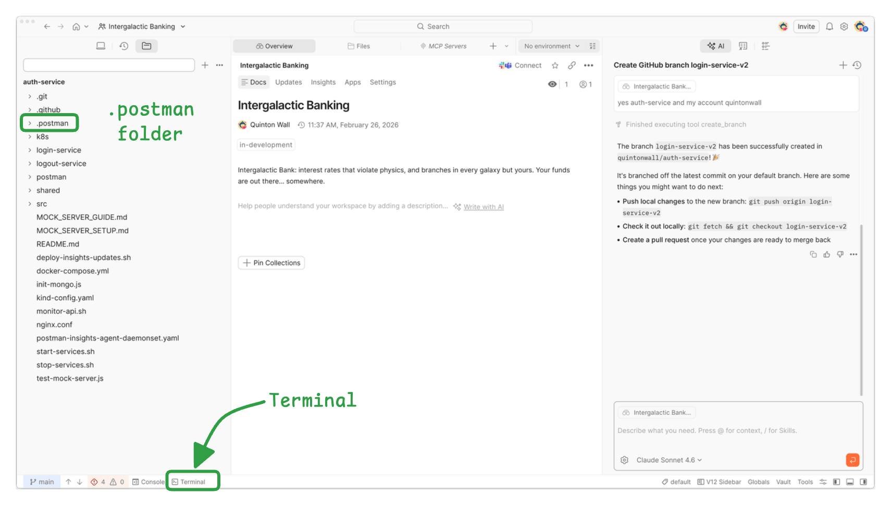Open the new tab options chevron

tap(506, 46)
